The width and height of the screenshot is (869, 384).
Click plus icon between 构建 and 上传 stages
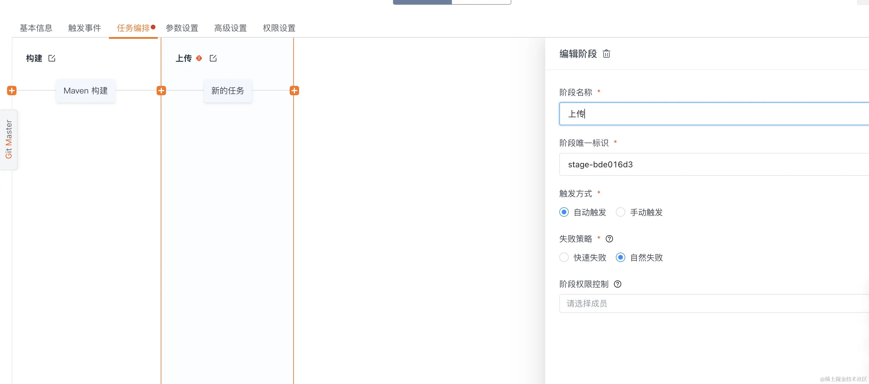point(161,91)
